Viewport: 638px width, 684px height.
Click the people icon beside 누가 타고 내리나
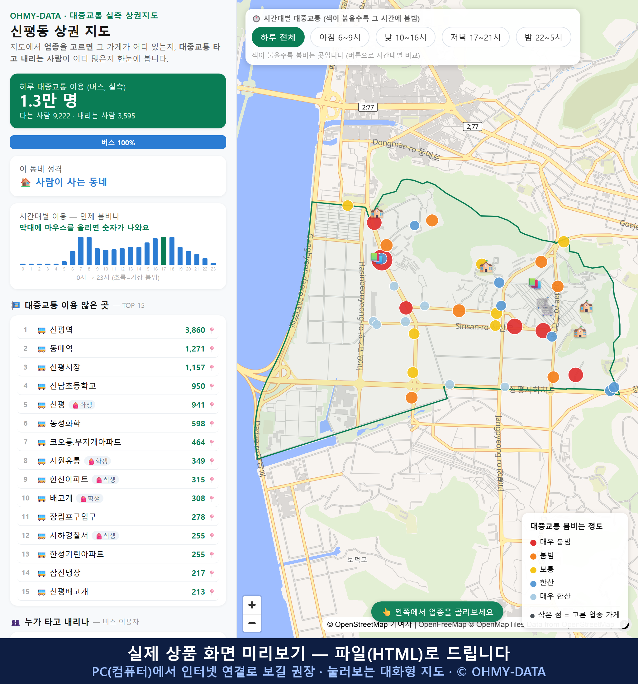[16, 622]
